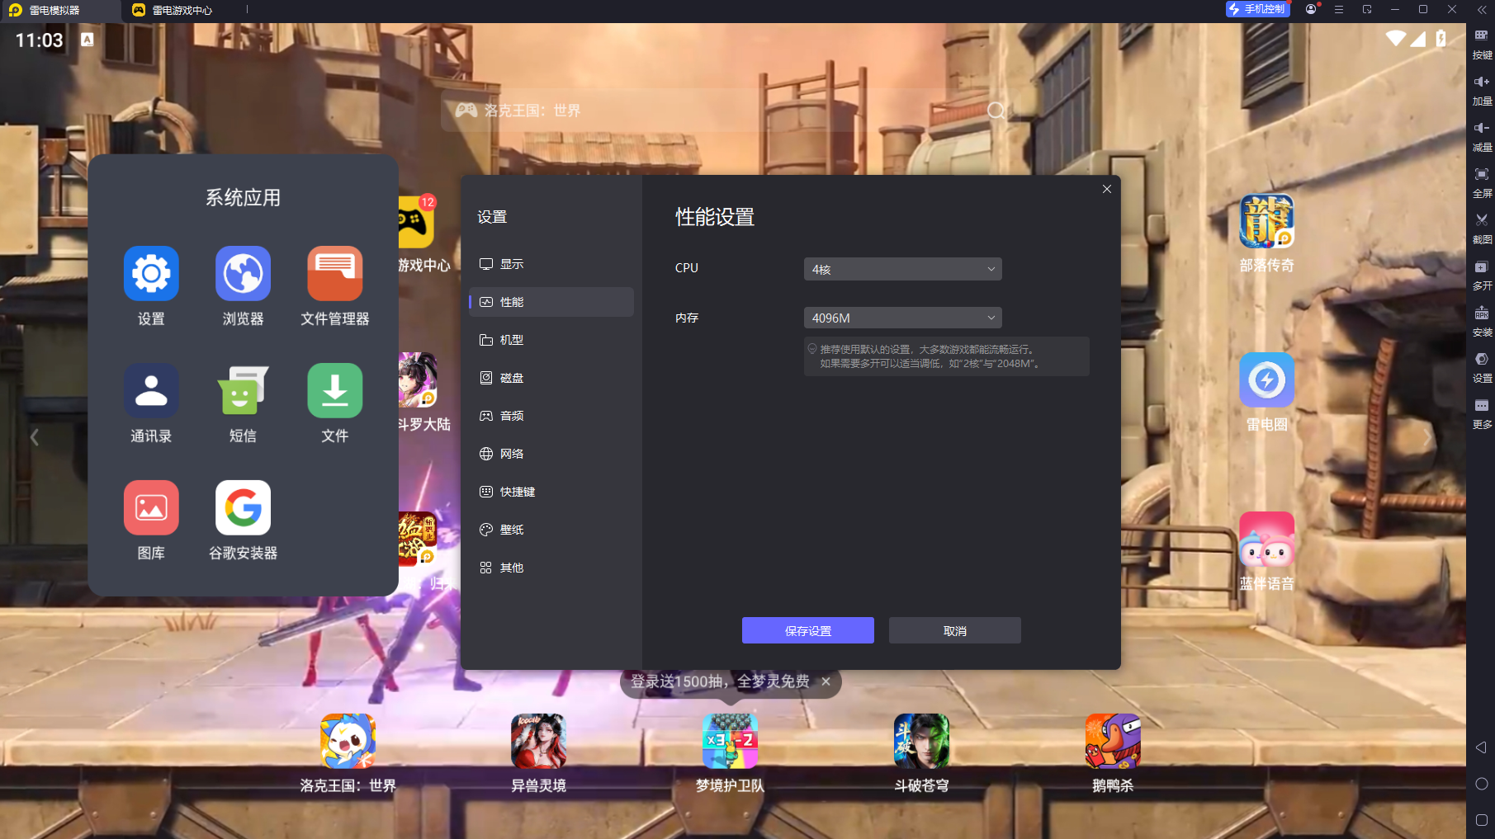Click the 手机控制 button

[1257, 9]
